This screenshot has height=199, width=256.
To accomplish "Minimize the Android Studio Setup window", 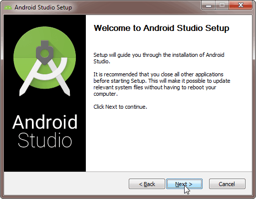I will [x=209, y=5].
